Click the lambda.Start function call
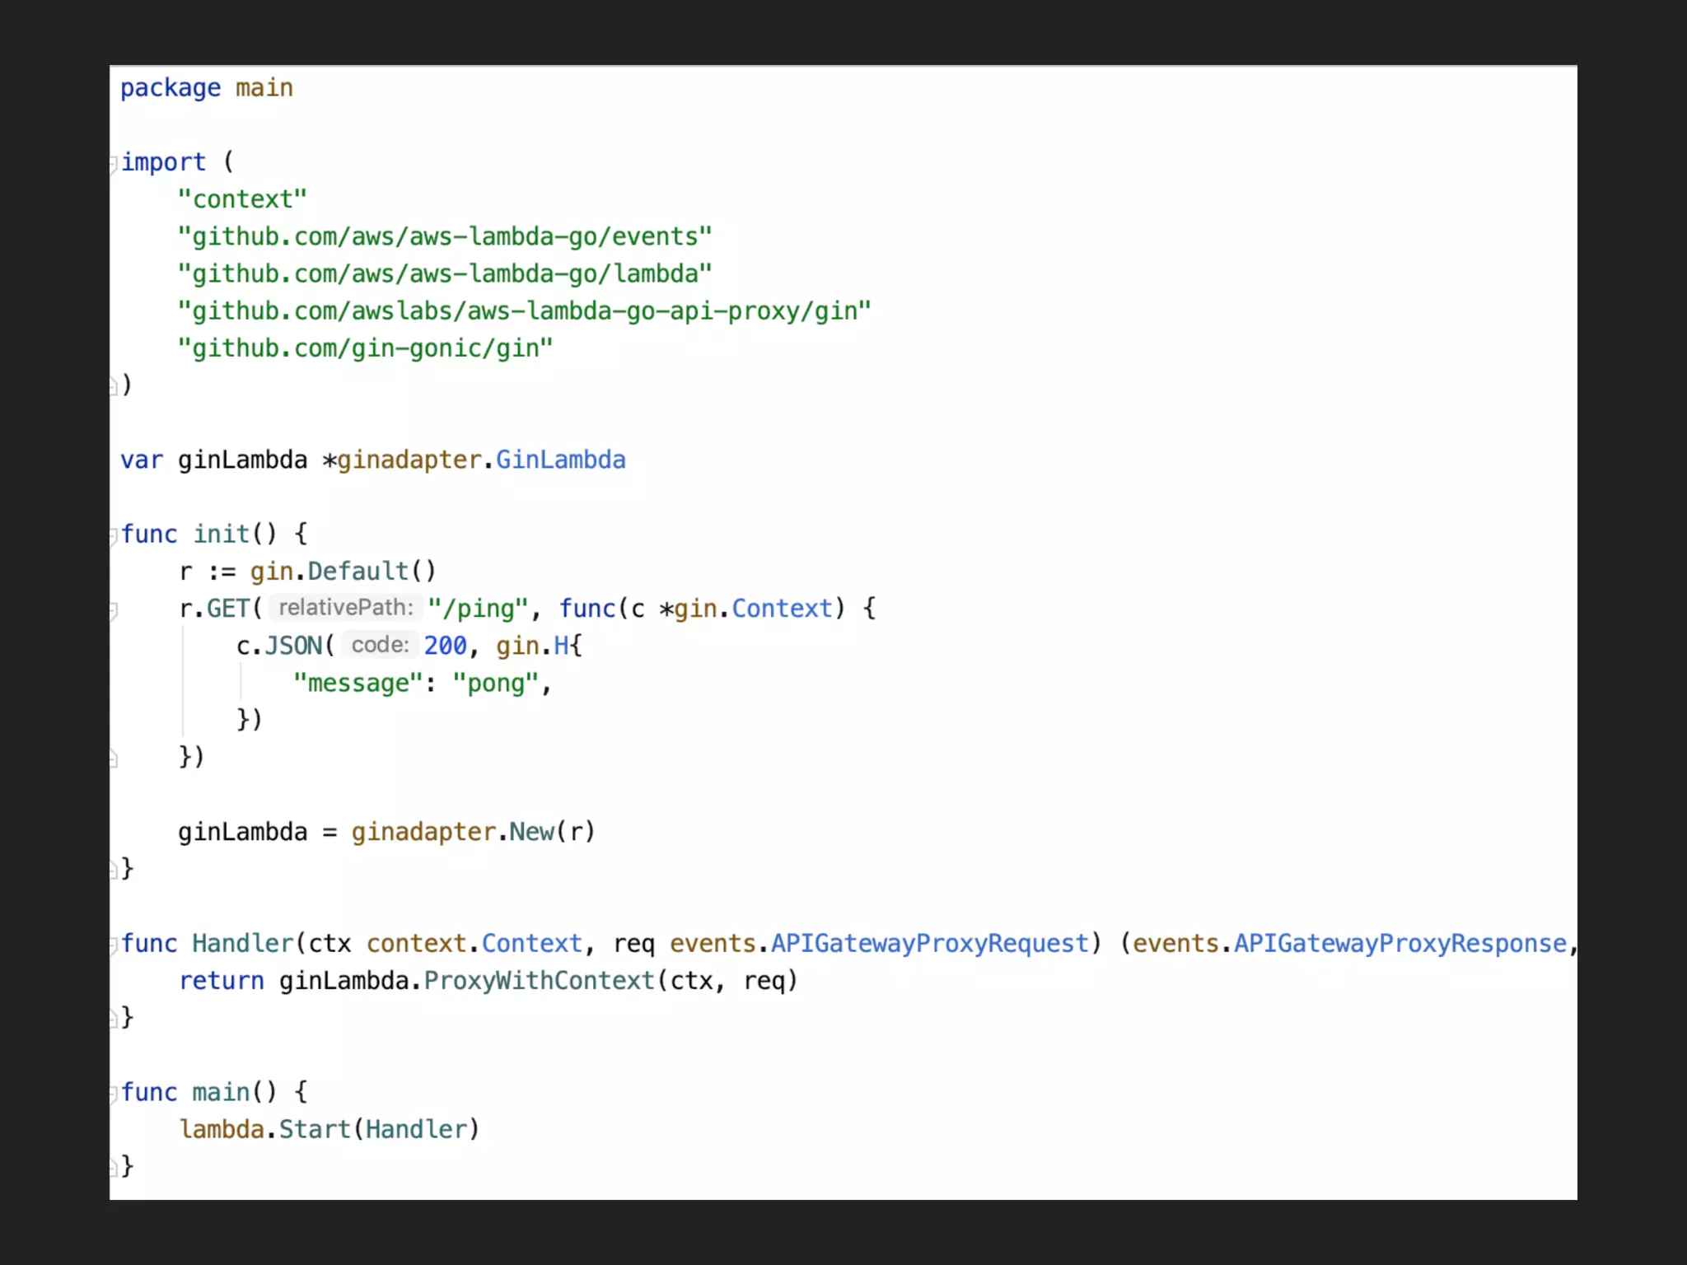Image resolution: width=1687 pixels, height=1265 pixels. 315,1129
